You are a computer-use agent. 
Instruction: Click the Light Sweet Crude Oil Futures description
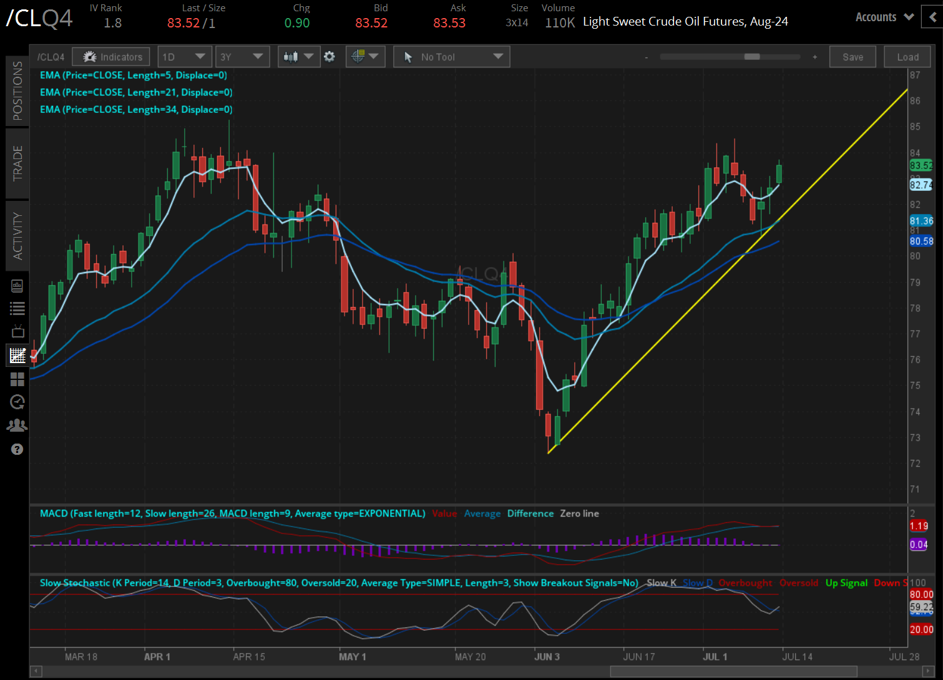[685, 22]
